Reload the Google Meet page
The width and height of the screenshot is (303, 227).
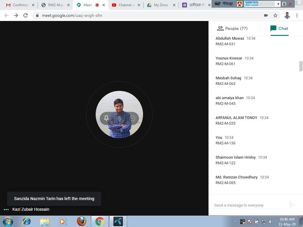25,15
